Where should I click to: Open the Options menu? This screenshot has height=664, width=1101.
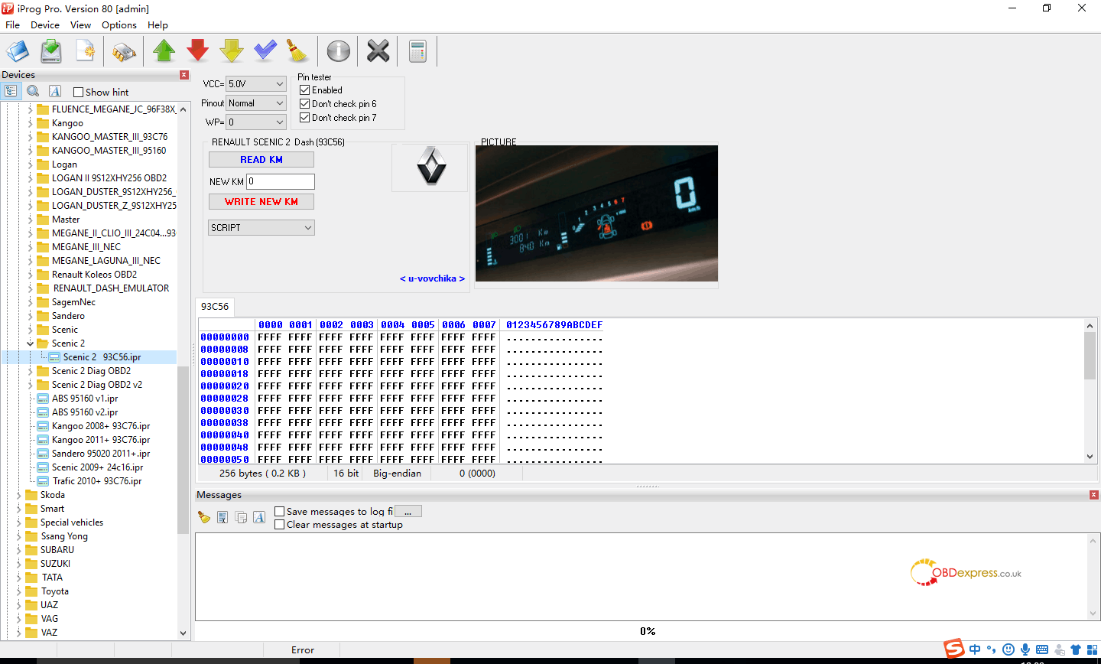pyautogui.click(x=119, y=25)
